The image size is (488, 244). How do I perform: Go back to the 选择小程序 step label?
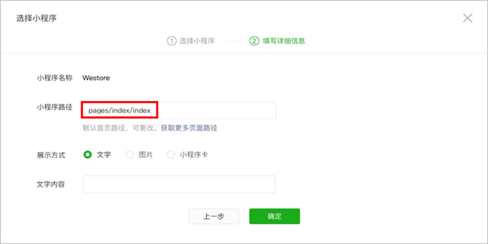[197, 41]
